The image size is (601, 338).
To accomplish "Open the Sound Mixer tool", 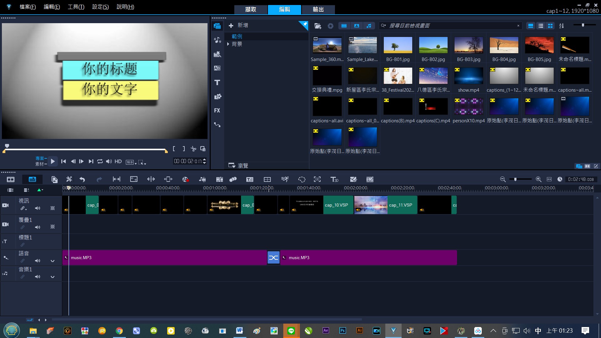I will pos(203,179).
